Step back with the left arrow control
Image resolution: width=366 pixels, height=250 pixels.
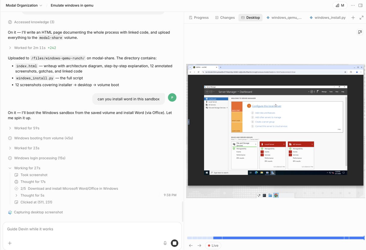tap(191, 245)
